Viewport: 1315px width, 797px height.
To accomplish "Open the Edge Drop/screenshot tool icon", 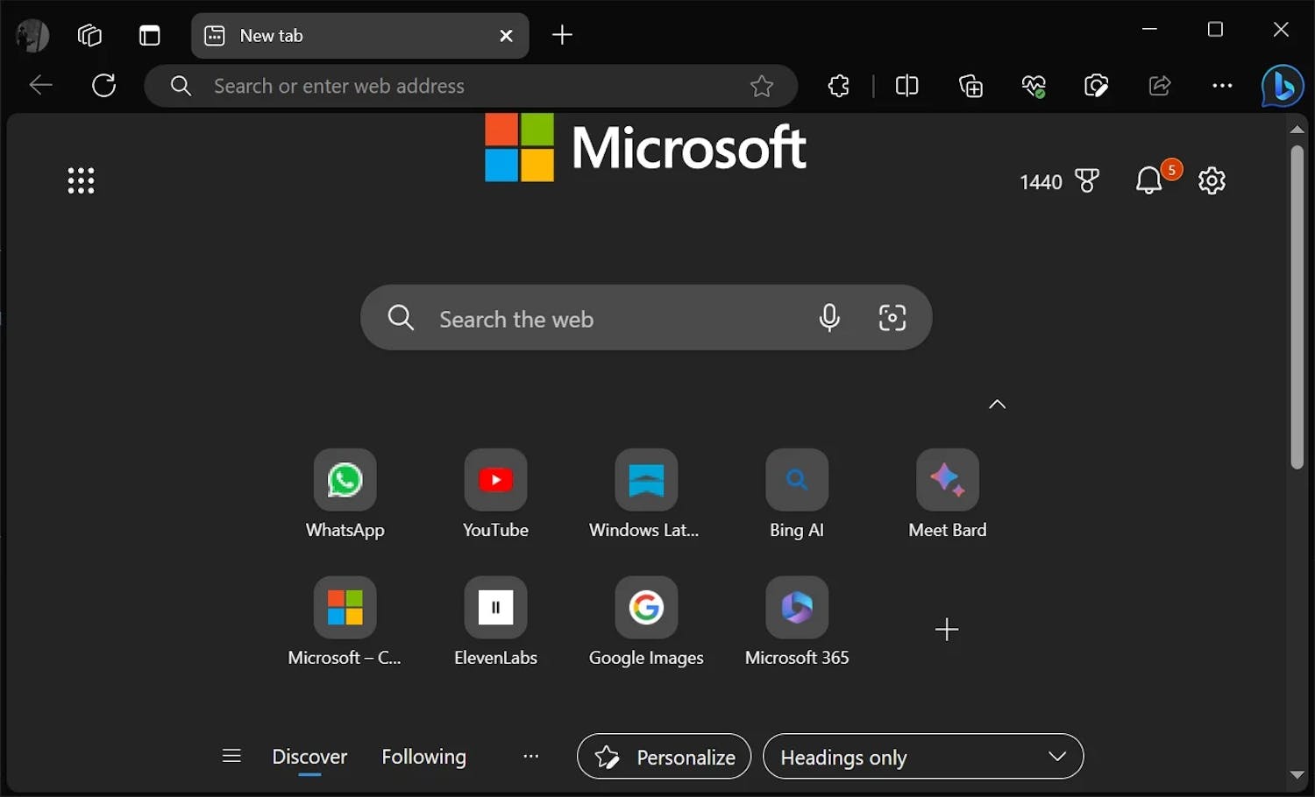I will 1097,85.
